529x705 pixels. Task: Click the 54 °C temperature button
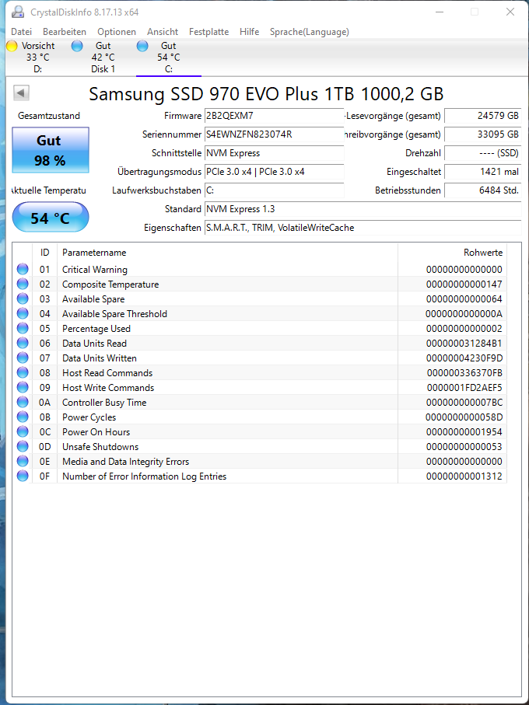pyautogui.click(x=51, y=218)
